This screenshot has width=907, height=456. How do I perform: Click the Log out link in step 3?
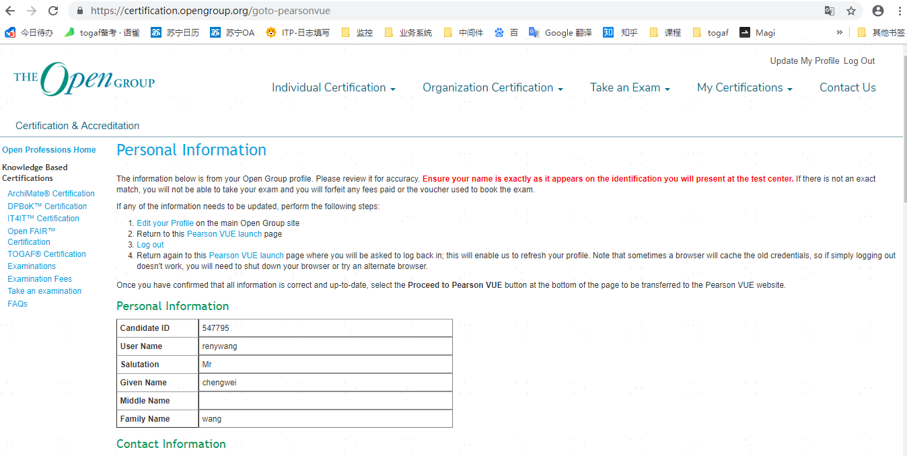[x=150, y=245]
